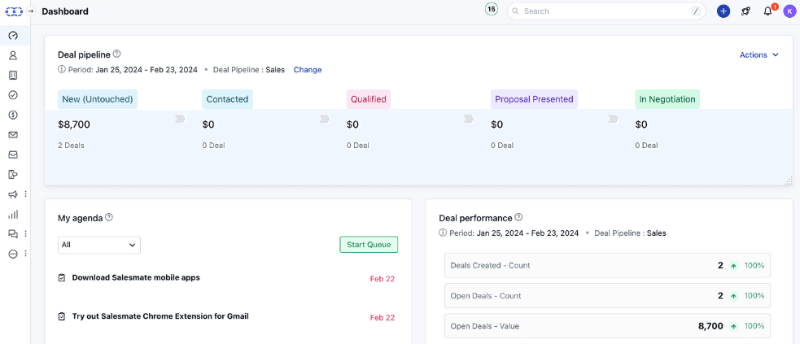
Task: Click the 2 Deals count text
Action: pyautogui.click(x=72, y=146)
